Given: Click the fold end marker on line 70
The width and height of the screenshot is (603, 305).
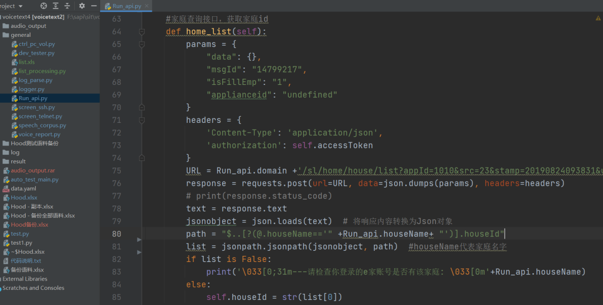Looking at the screenshot, I should [141, 107].
